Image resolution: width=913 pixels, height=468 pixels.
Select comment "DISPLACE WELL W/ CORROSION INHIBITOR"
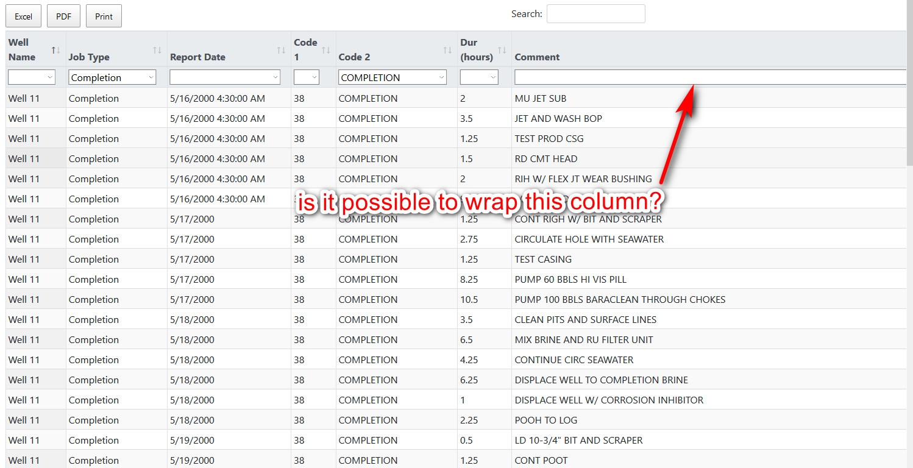(609, 400)
